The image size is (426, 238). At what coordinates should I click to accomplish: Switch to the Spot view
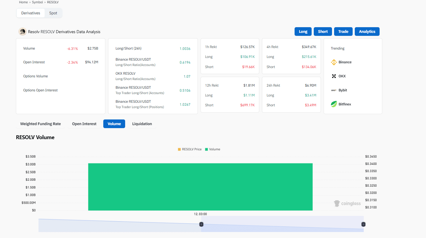click(x=53, y=13)
